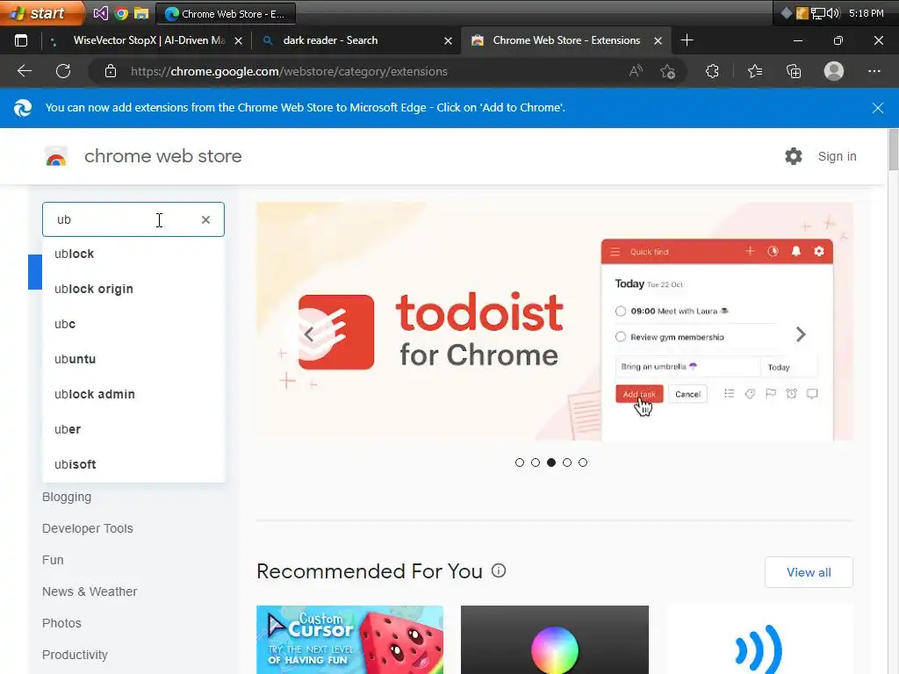This screenshot has height=674, width=899.
Task: Open the volume control tray icon
Action: (833, 13)
